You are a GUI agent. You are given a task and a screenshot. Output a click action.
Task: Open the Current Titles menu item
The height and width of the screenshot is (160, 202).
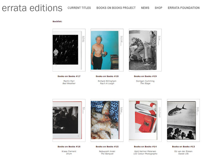click(79, 8)
